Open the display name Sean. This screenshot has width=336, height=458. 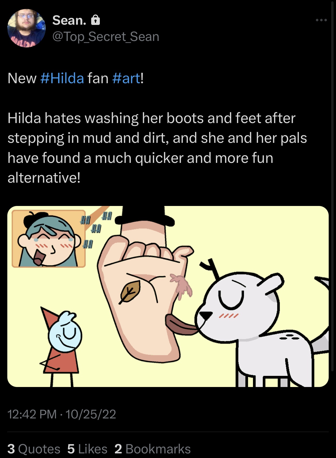pyautogui.click(x=69, y=20)
